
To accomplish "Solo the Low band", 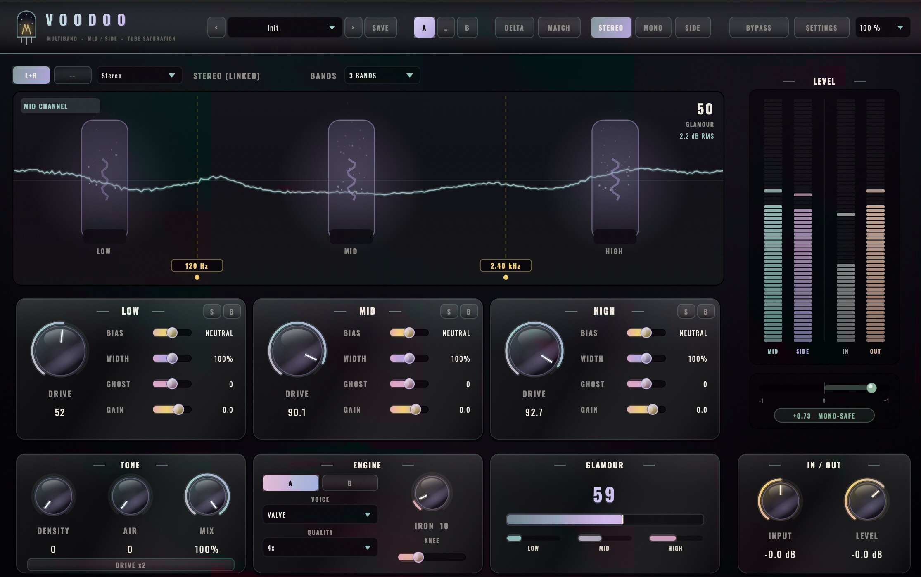I will [212, 312].
